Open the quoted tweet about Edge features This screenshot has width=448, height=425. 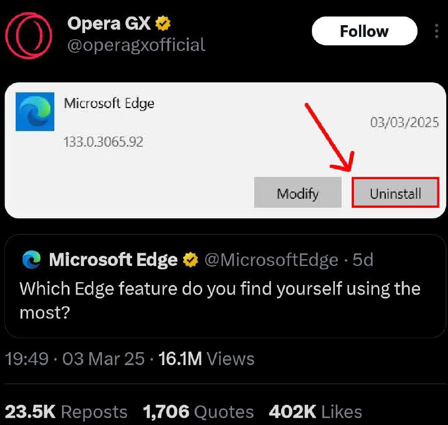pos(225,286)
